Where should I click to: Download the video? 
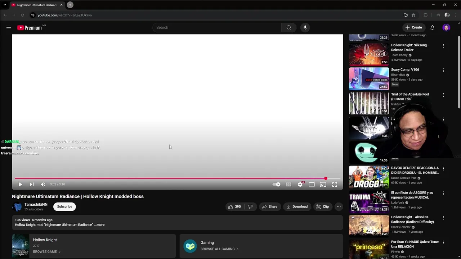297,206
